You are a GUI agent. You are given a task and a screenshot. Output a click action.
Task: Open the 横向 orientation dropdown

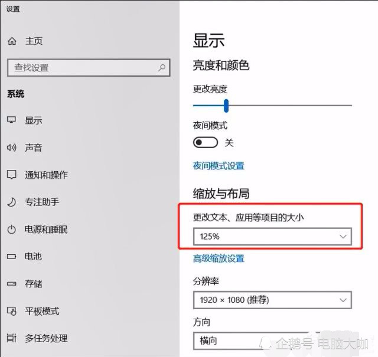point(272,341)
